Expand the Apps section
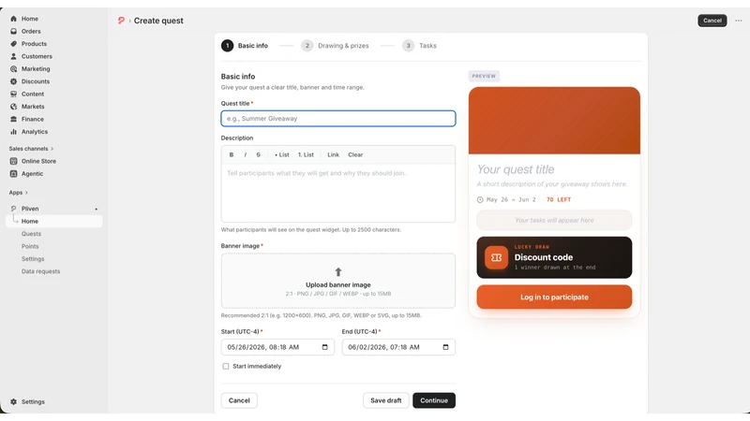The height and width of the screenshot is (421, 750). 18,193
